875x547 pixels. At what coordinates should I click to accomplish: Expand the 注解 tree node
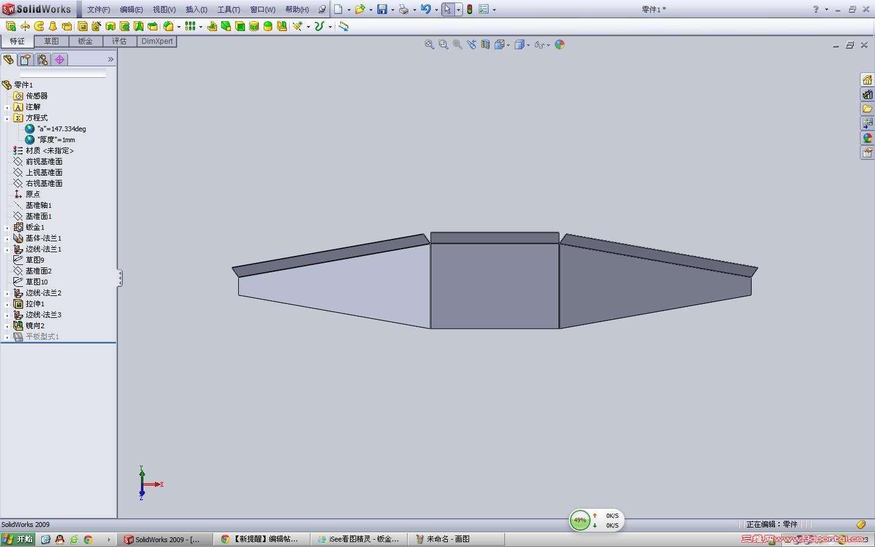click(x=7, y=107)
